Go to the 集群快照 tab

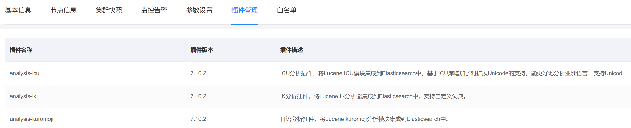pos(109,10)
